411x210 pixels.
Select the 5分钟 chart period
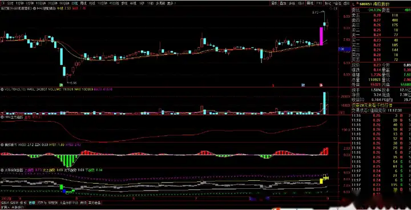(x=29, y=3)
